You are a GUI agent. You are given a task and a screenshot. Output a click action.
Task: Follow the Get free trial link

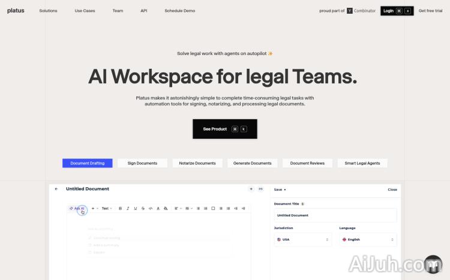430,11
